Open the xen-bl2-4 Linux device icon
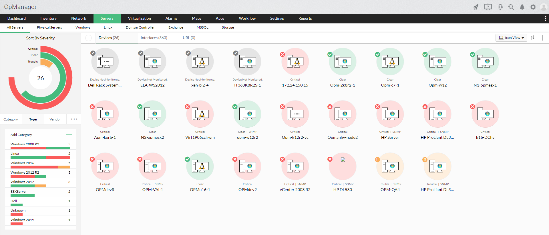This screenshot has width=549, height=235. pos(200,61)
